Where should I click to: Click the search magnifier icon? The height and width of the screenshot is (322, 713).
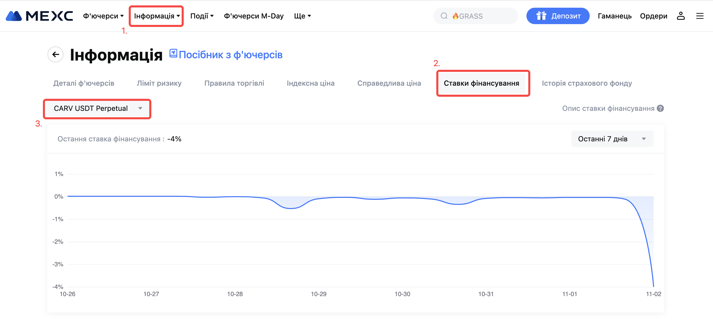pos(444,16)
